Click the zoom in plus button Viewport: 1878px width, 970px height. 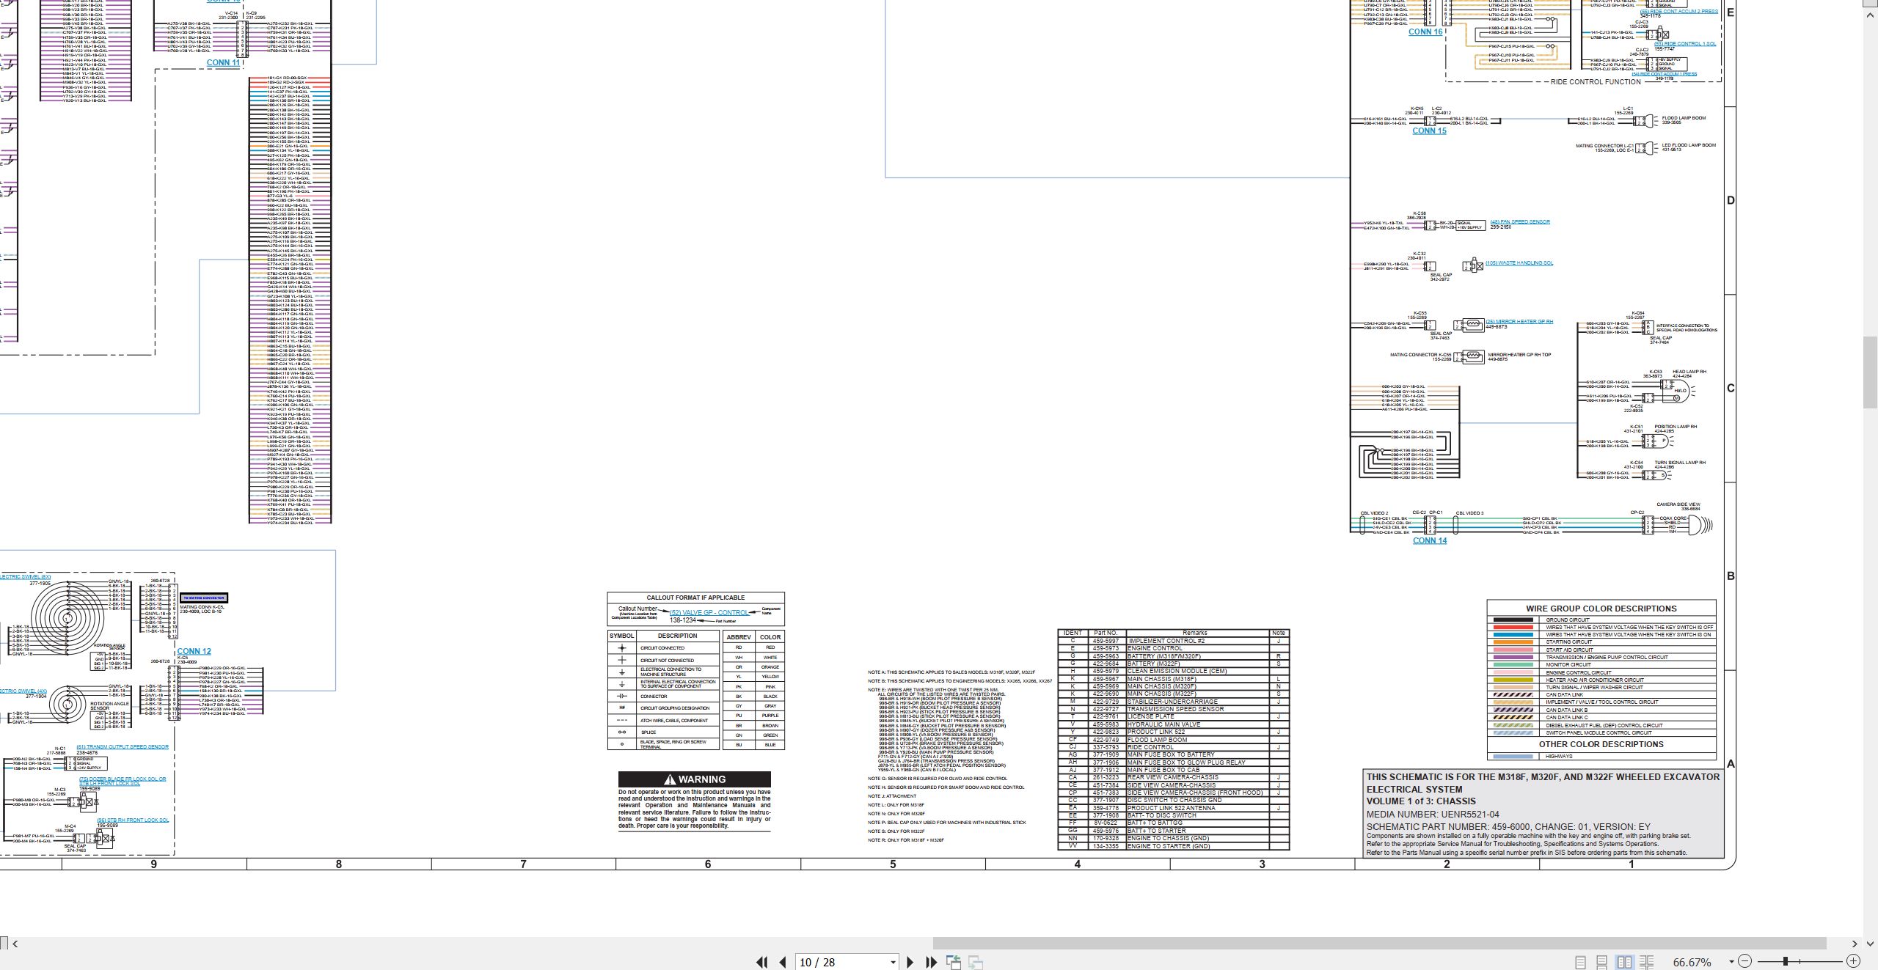click(x=1854, y=961)
